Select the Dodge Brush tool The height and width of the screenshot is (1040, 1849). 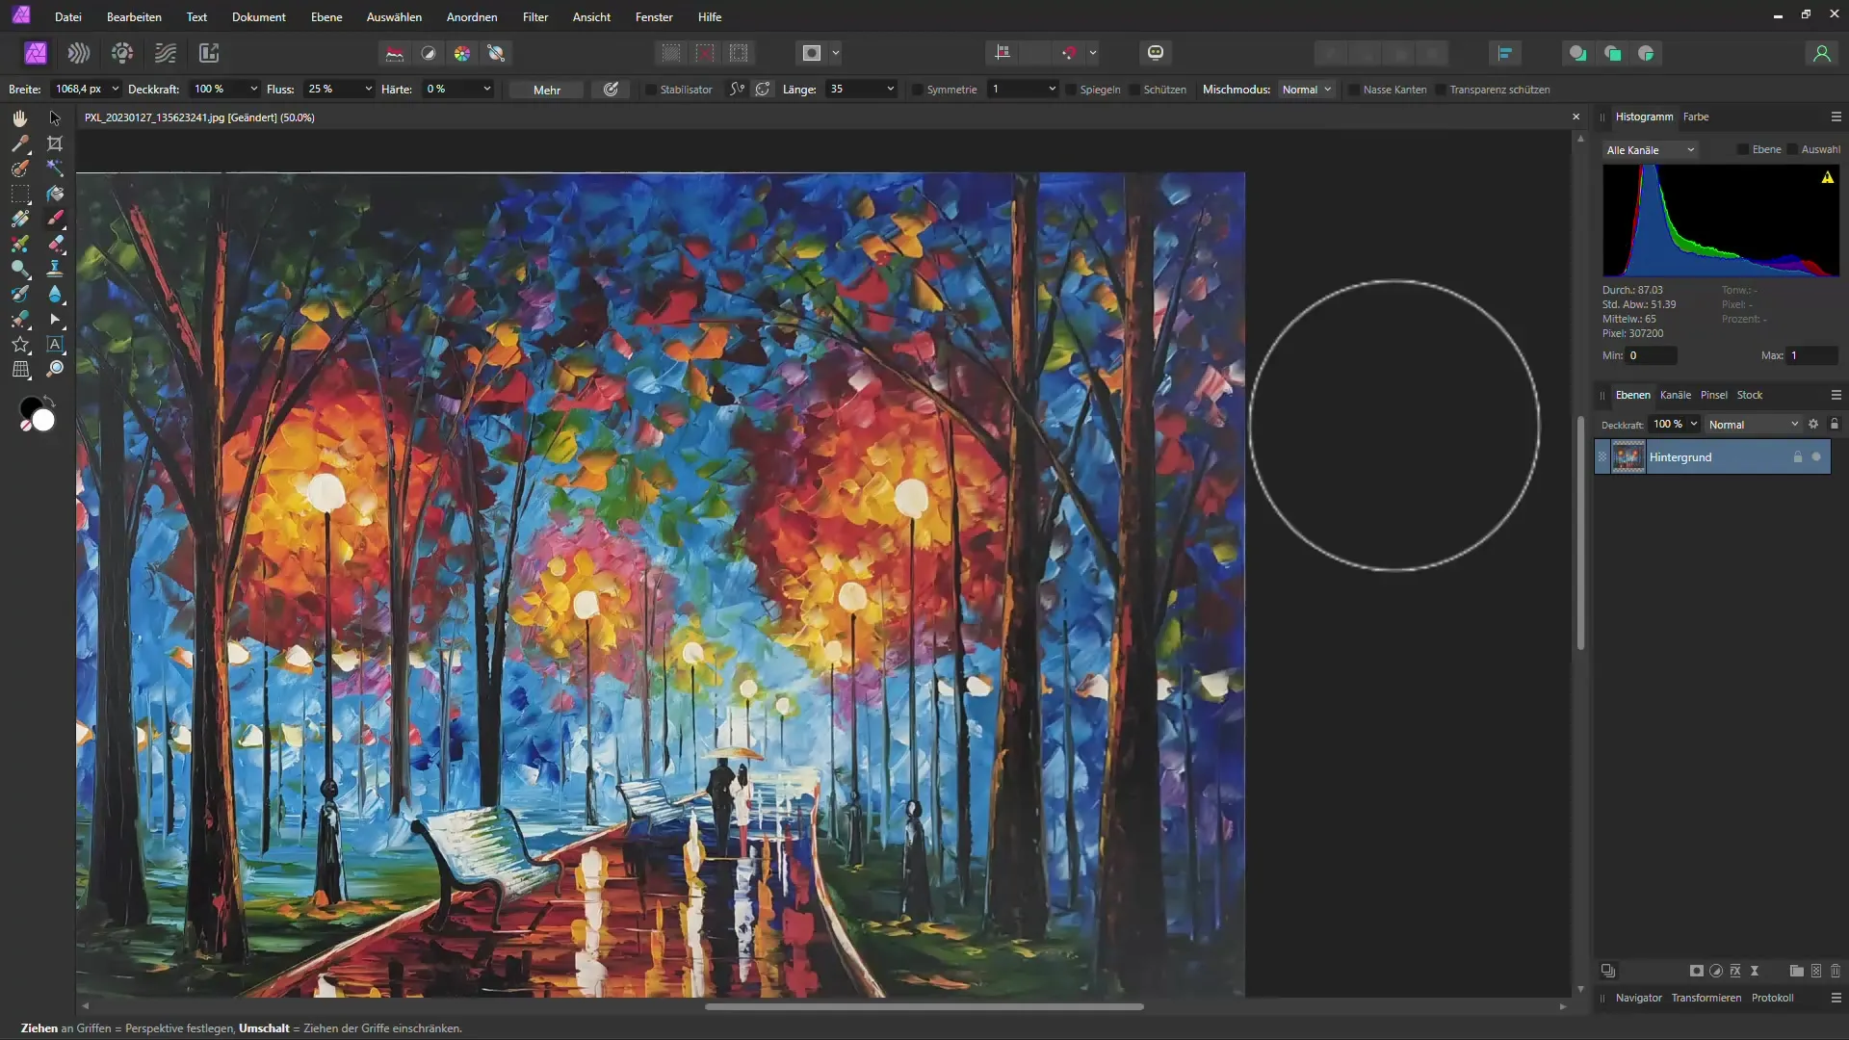click(x=19, y=269)
